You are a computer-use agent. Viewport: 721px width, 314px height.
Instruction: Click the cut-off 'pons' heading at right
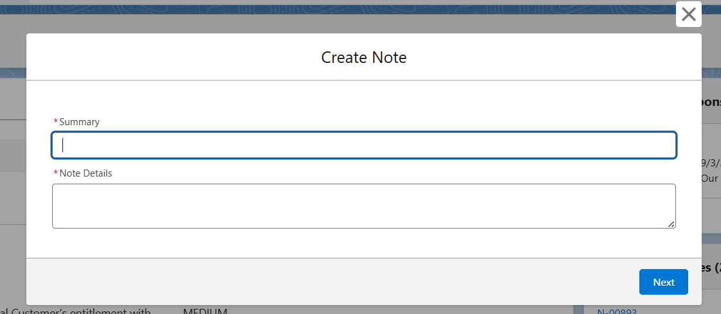coord(710,102)
